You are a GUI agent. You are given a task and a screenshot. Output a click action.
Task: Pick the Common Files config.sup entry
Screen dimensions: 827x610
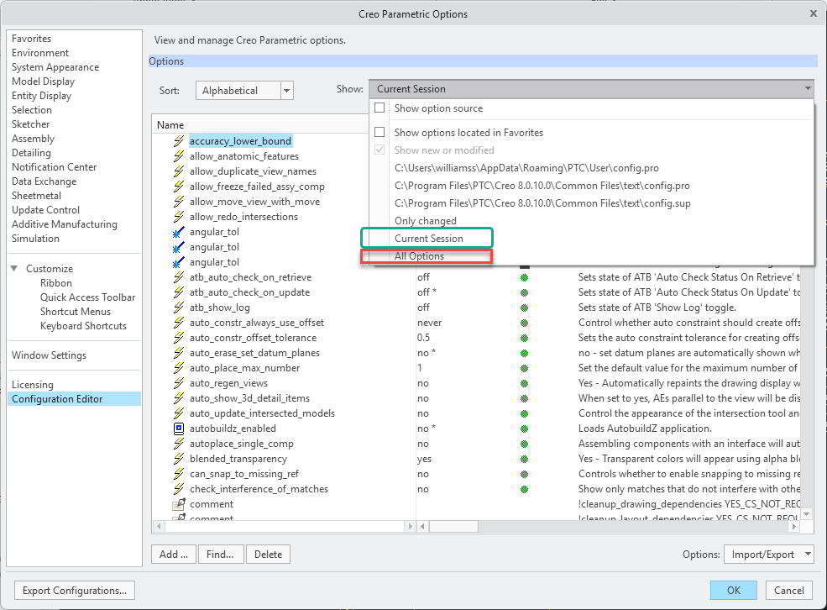point(542,203)
